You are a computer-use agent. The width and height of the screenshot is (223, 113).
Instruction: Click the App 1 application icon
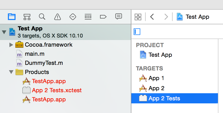pyautogui.click(x=143, y=78)
